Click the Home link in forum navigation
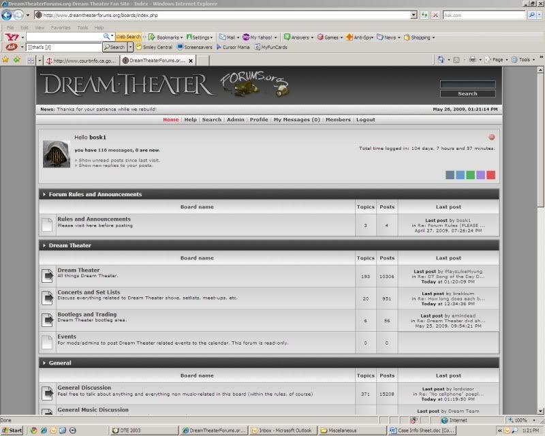 pyautogui.click(x=171, y=120)
